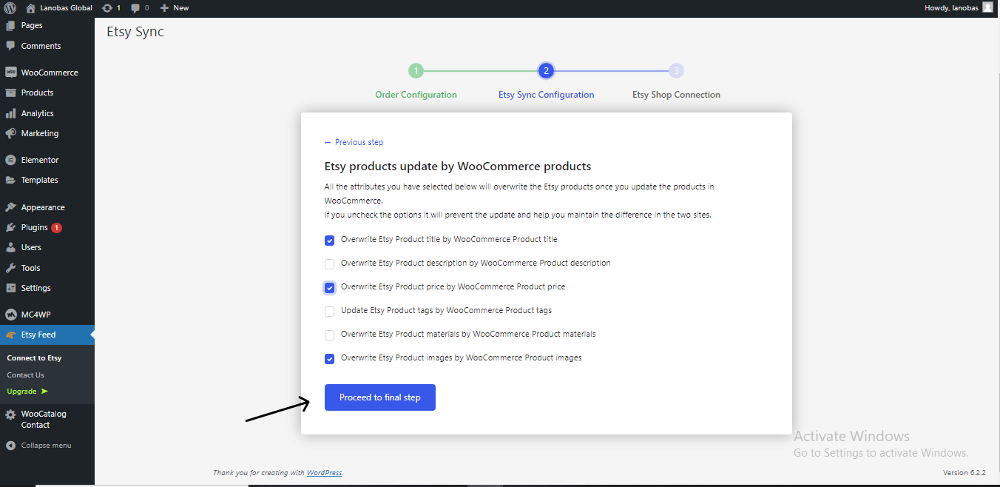Screen dimensions: 1000x487
Task: Open the Contact Us submenu item
Action: click(x=25, y=375)
